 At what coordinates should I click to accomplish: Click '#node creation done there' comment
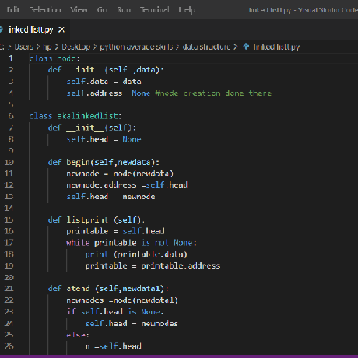point(213,93)
